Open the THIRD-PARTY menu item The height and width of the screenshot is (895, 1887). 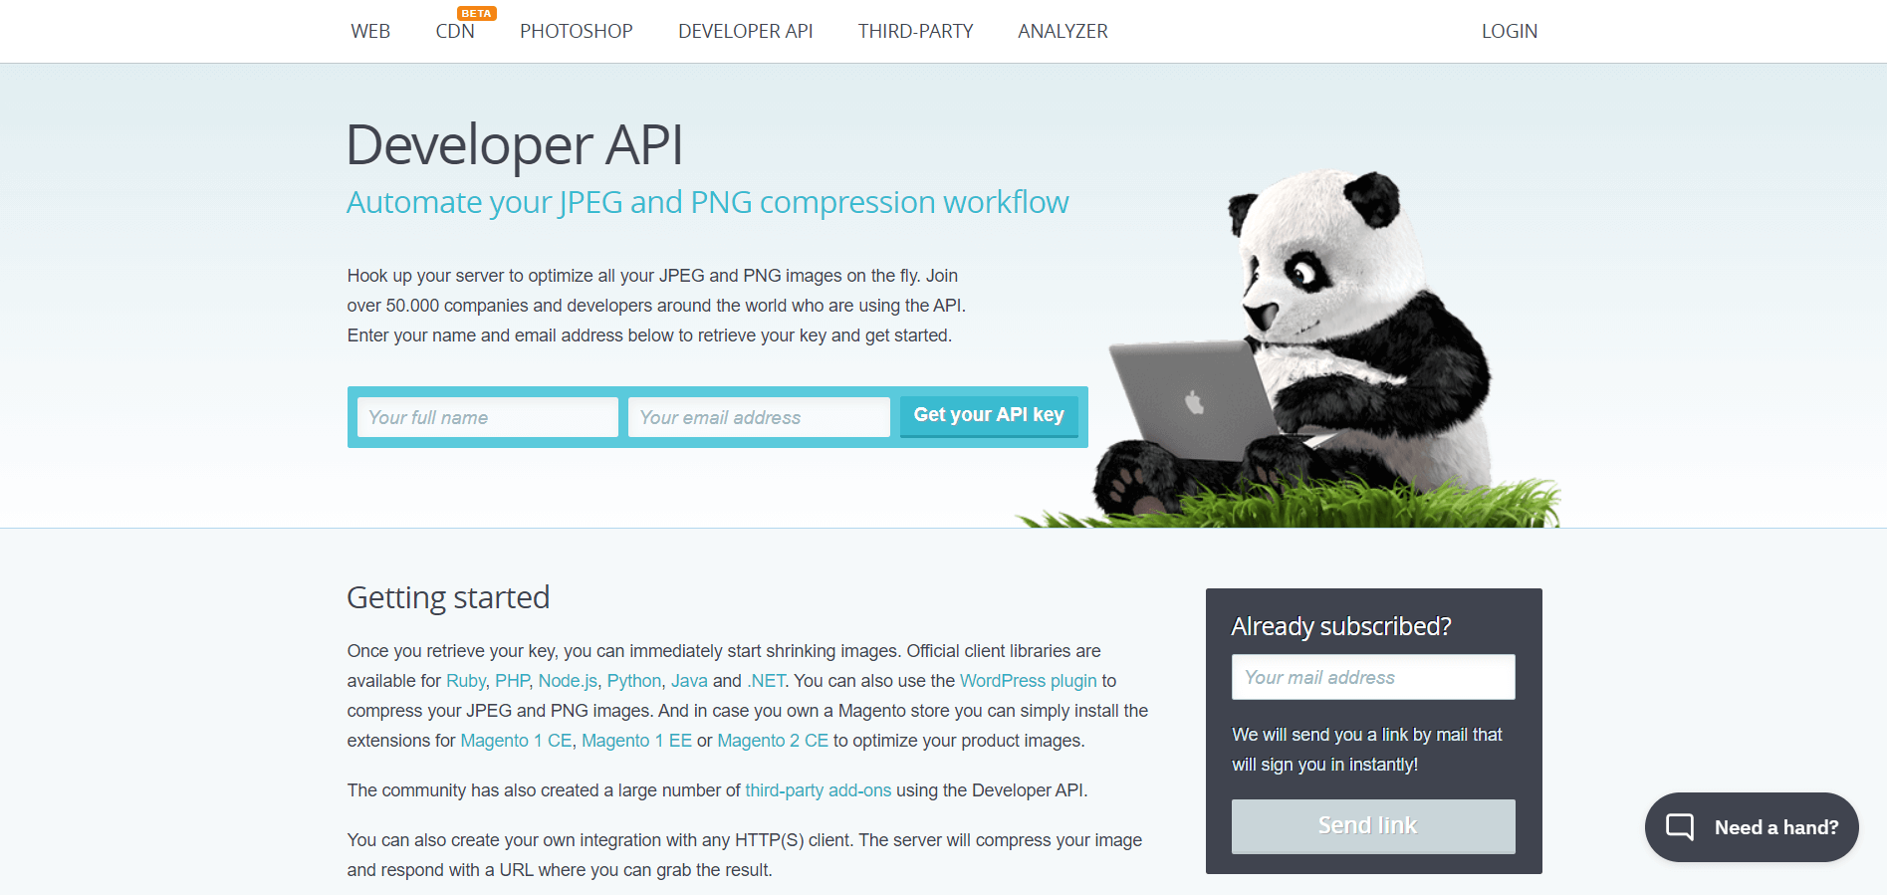[x=916, y=31]
